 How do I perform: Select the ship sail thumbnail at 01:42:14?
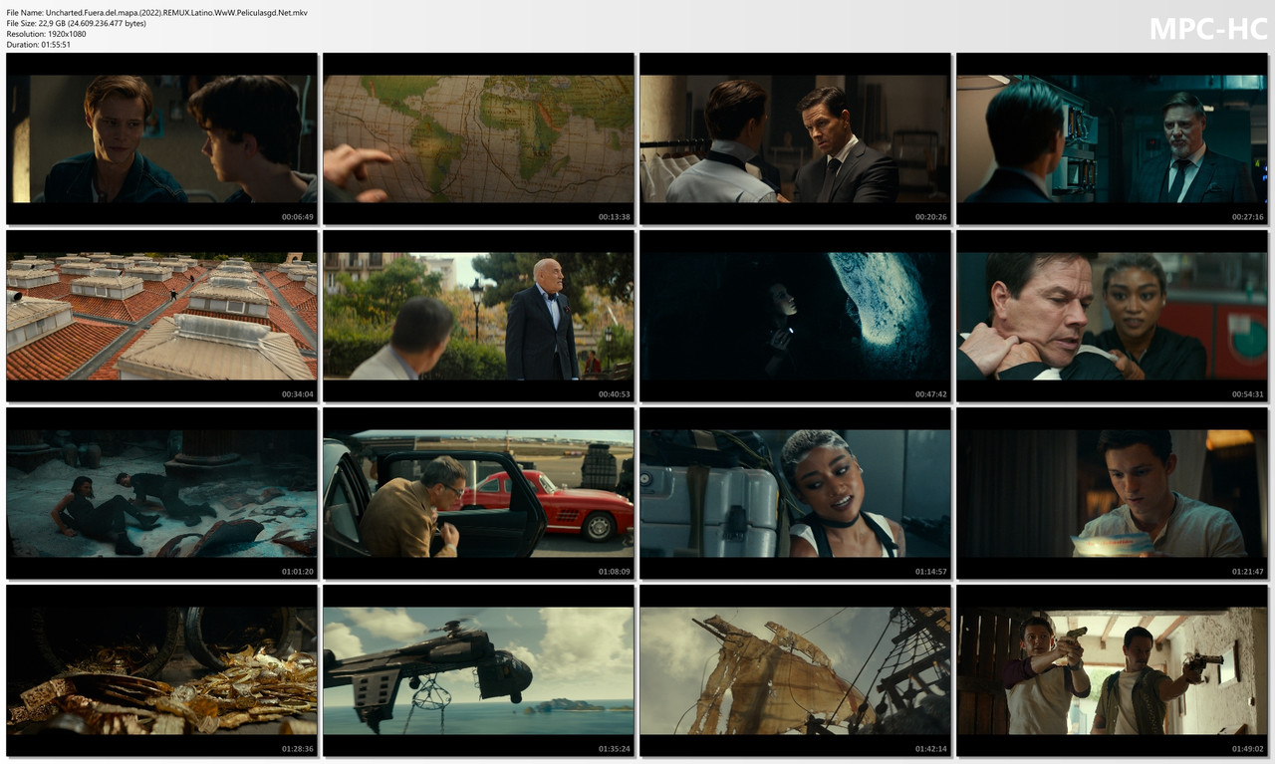(x=795, y=670)
